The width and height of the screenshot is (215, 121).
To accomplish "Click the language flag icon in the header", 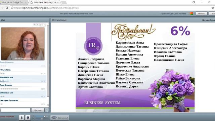I will [x=191, y=13].
